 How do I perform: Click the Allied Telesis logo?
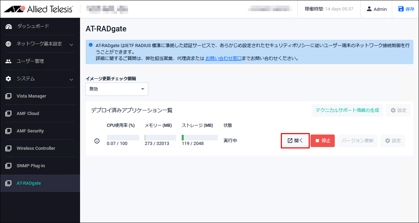38,9
